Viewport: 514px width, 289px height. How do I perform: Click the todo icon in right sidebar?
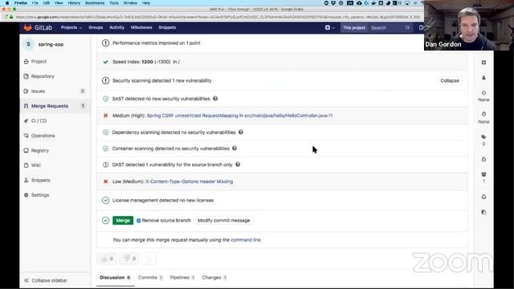click(x=483, y=63)
